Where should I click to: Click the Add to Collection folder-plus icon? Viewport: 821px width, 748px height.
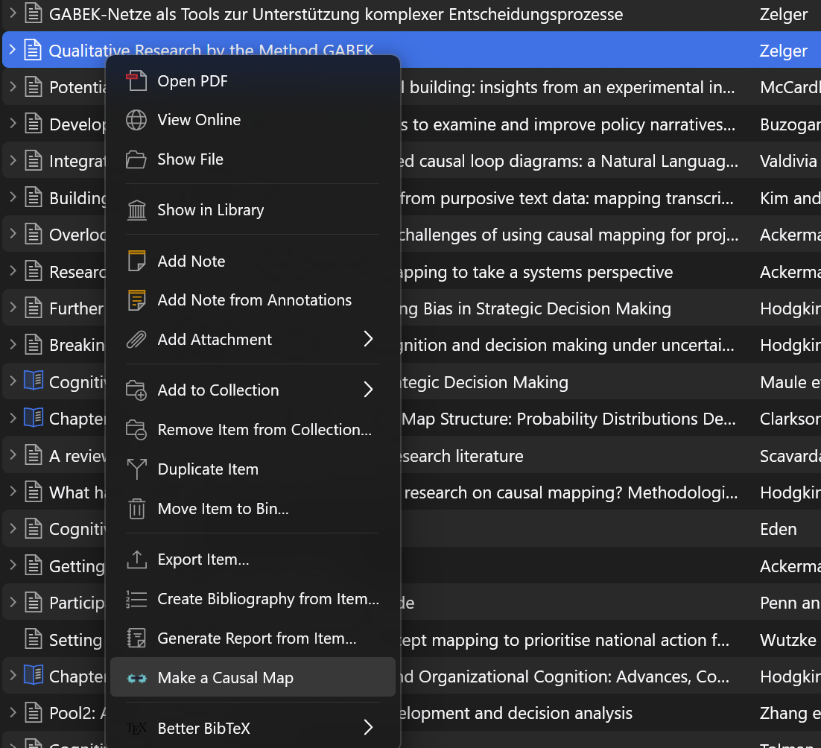tap(136, 390)
